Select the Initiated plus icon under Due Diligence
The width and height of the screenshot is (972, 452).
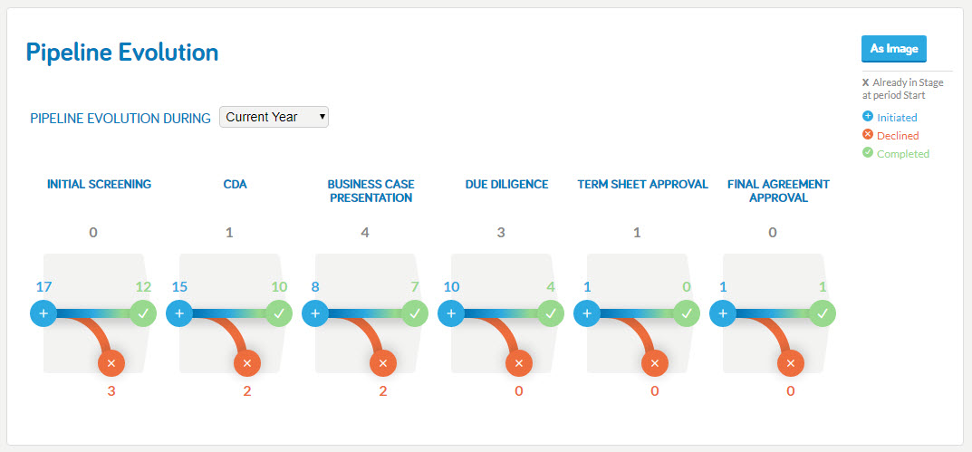click(x=451, y=313)
